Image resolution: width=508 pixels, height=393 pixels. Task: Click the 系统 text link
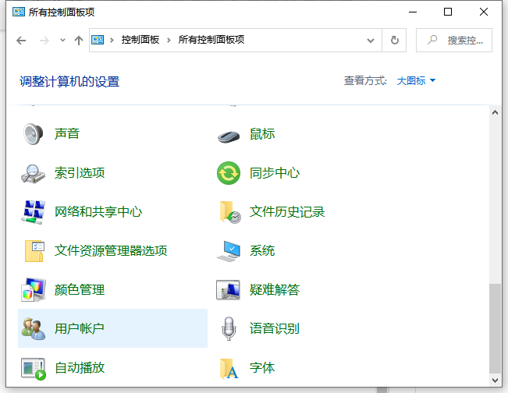pos(262,251)
